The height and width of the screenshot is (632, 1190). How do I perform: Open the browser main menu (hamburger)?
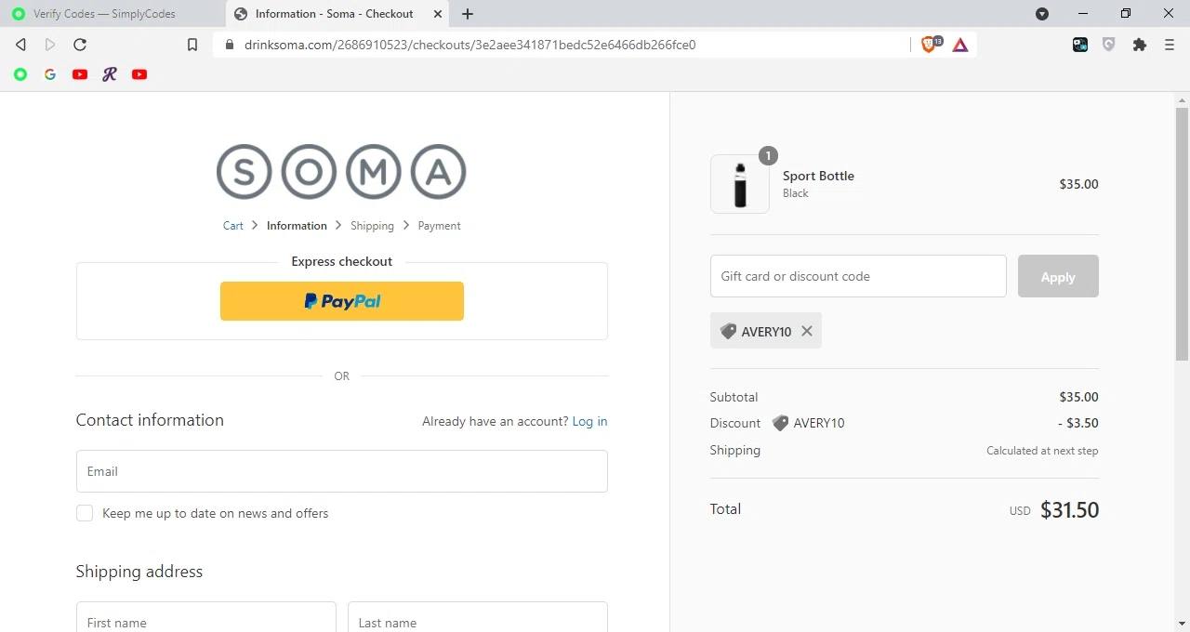pyautogui.click(x=1170, y=45)
